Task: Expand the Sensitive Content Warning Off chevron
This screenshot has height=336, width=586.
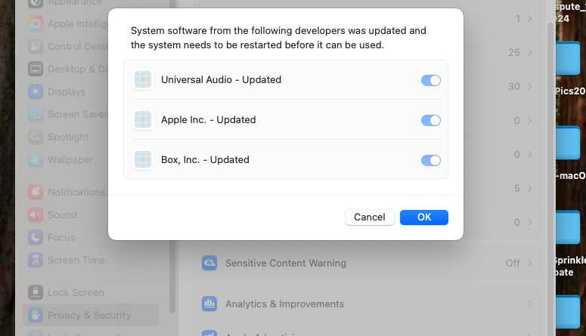Action: coord(529,264)
